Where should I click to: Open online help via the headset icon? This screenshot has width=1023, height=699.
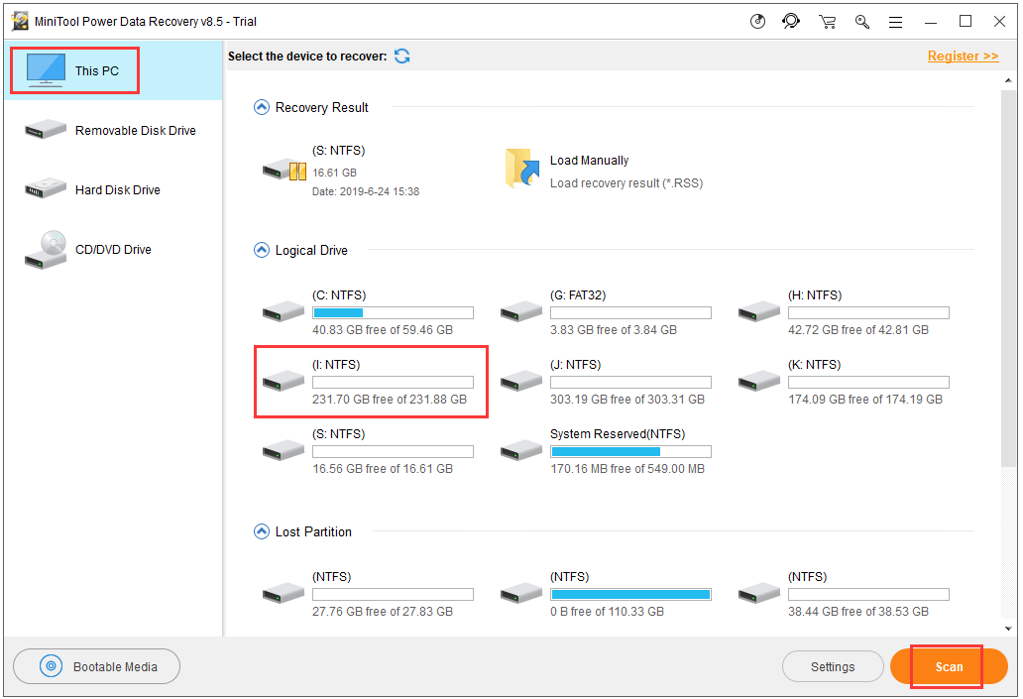pos(791,21)
